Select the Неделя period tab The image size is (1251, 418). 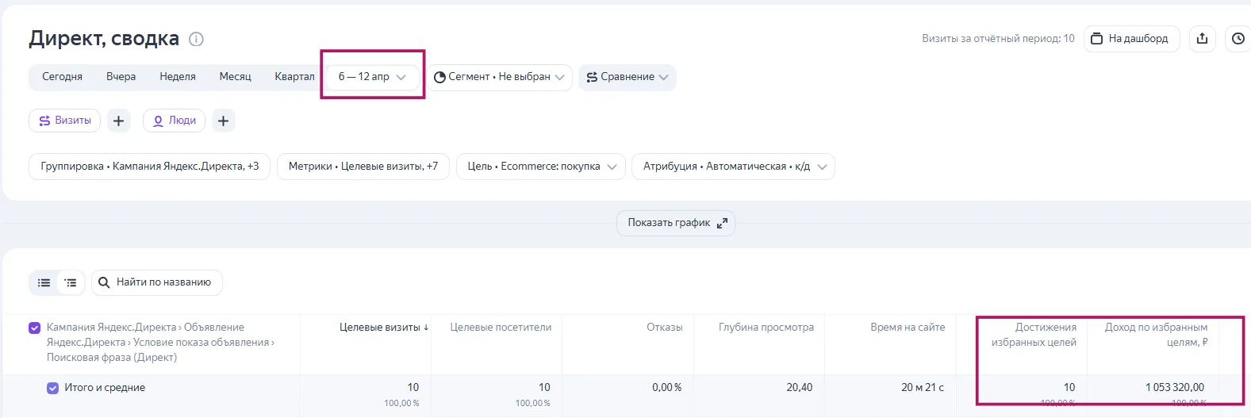(x=178, y=77)
